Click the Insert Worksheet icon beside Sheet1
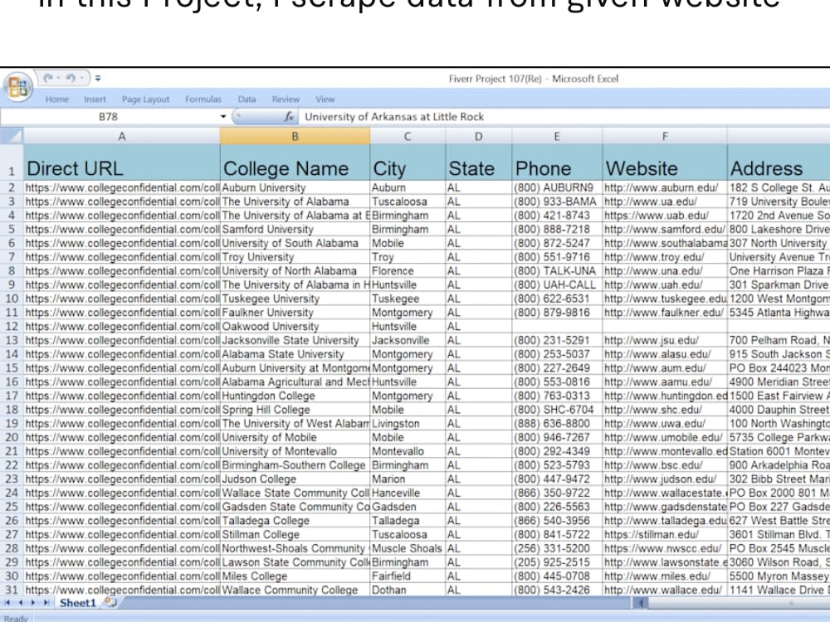Image resolution: width=830 pixels, height=622 pixels. pyautogui.click(x=110, y=602)
